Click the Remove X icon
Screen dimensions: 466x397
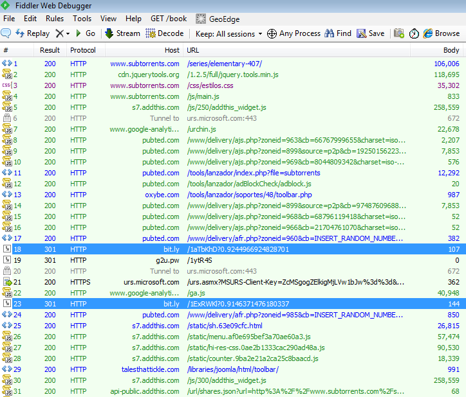[x=59, y=33]
